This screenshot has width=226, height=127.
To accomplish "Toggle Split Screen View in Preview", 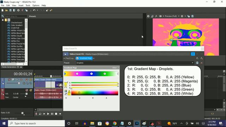I will tap(160, 16).
